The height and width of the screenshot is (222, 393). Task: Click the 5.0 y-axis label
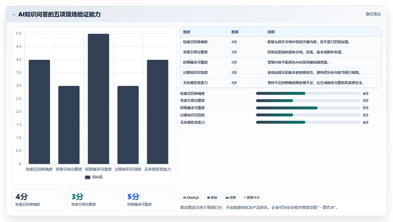tap(19, 34)
